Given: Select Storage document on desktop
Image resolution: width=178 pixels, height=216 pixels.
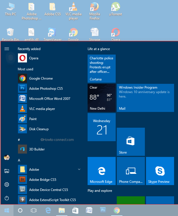Looking at the screenshot, I should pos(95,34).
